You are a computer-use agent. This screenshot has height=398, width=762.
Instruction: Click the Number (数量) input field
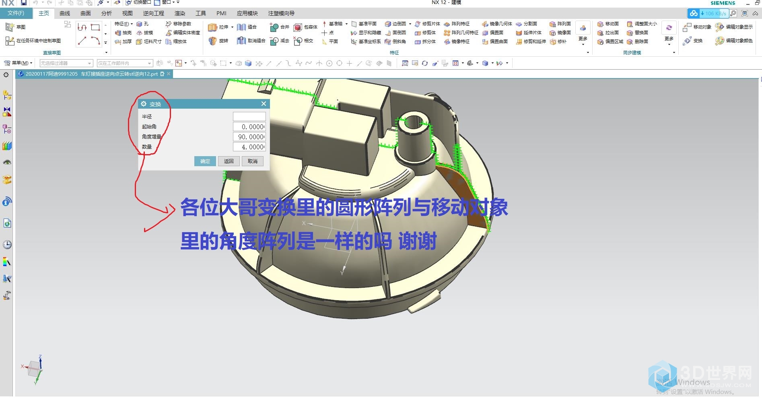coord(249,147)
